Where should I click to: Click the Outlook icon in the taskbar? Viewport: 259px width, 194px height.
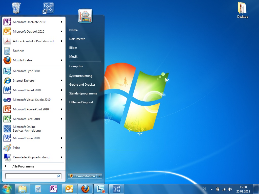pos(69,189)
